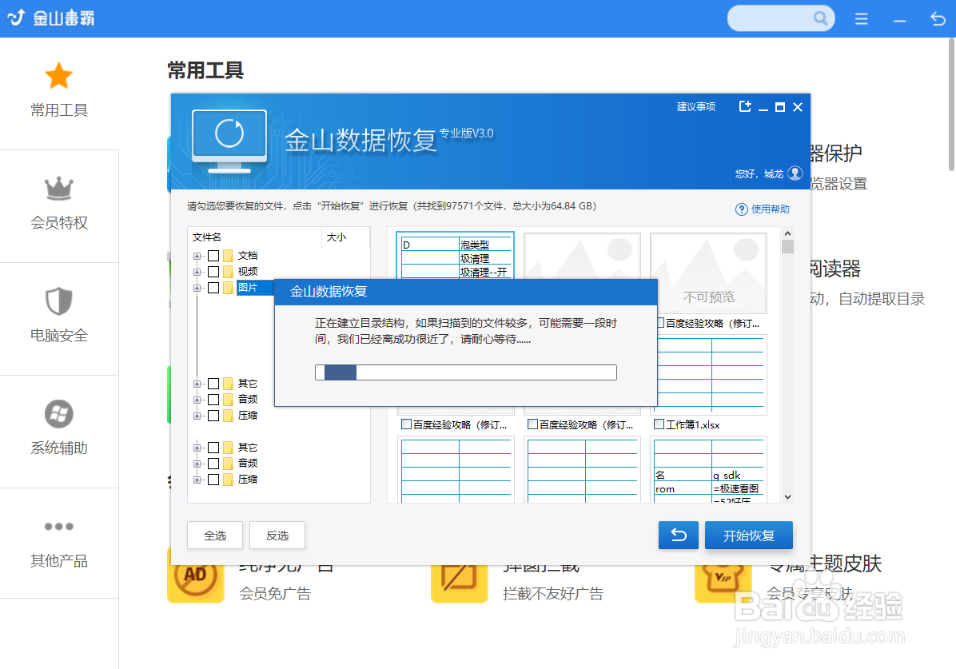Screen dimensions: 956x669
Task: Expand the 视频 folder tree node
Action: [197, 271]
